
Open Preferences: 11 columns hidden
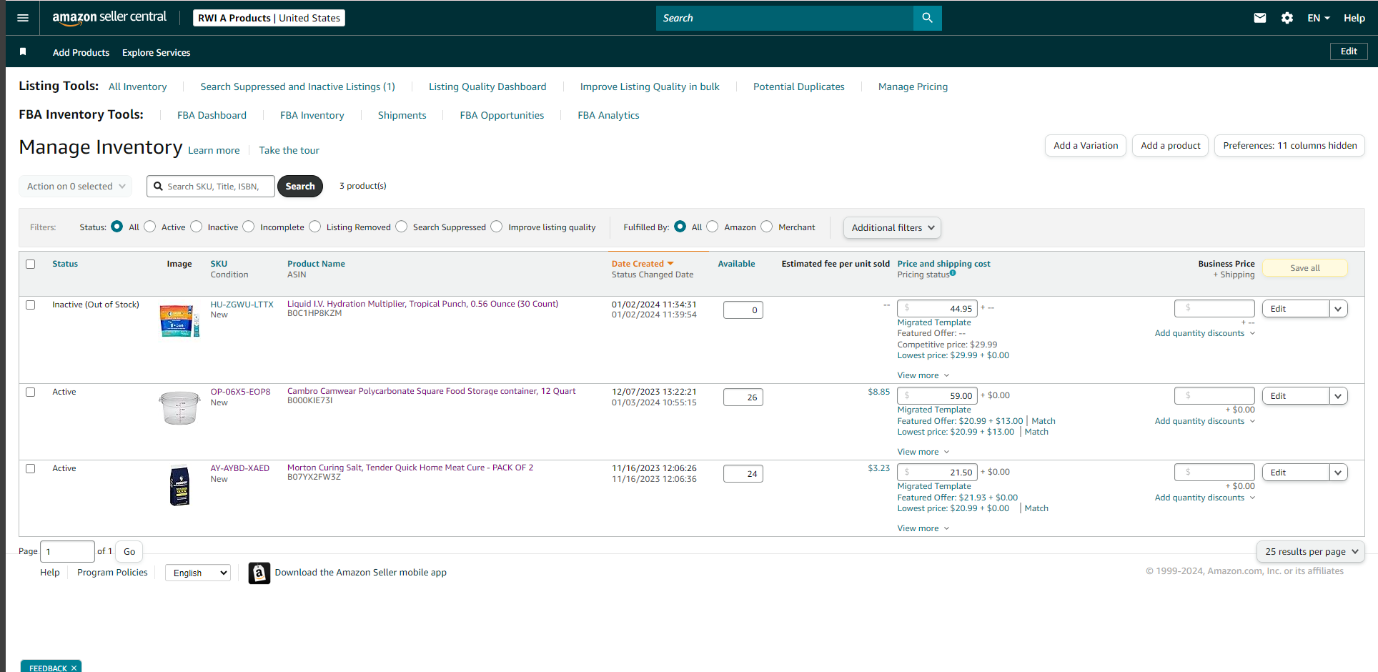pyautogui.click(x=1289, y=145)
